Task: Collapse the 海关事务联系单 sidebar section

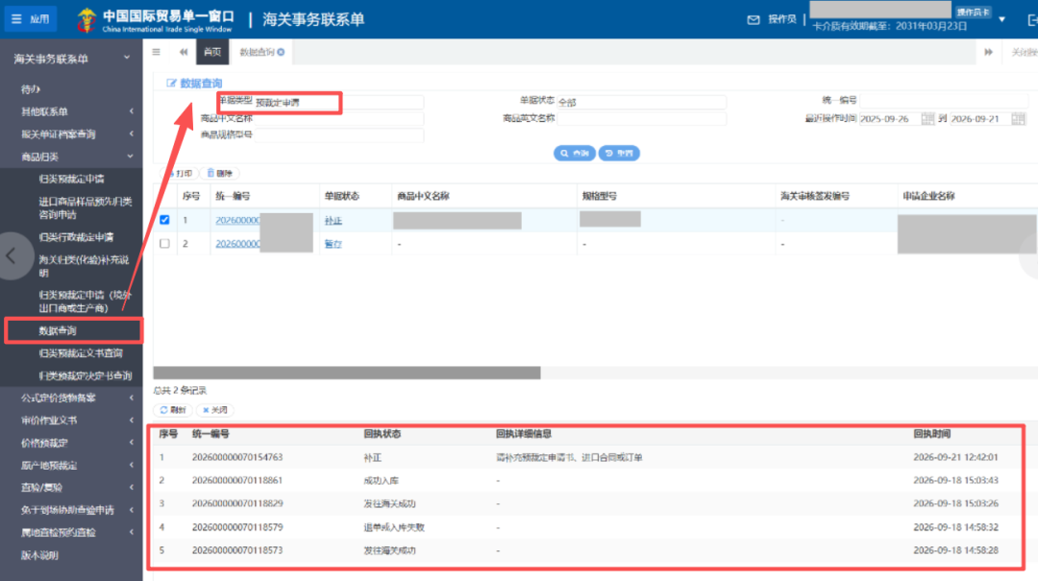Action: coord(71,59)
